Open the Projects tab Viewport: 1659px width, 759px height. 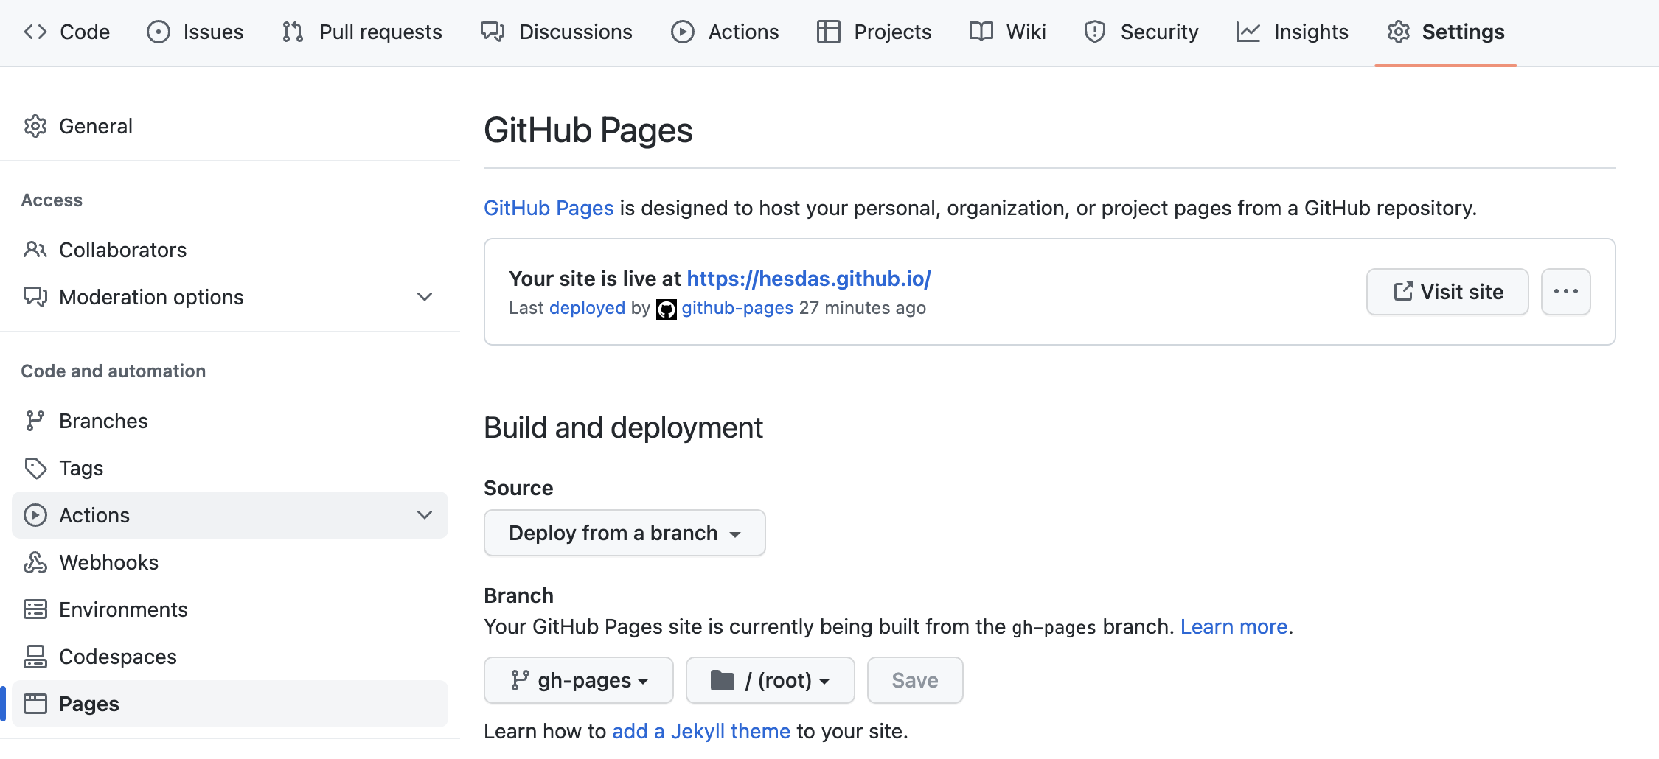pos(874,32)
